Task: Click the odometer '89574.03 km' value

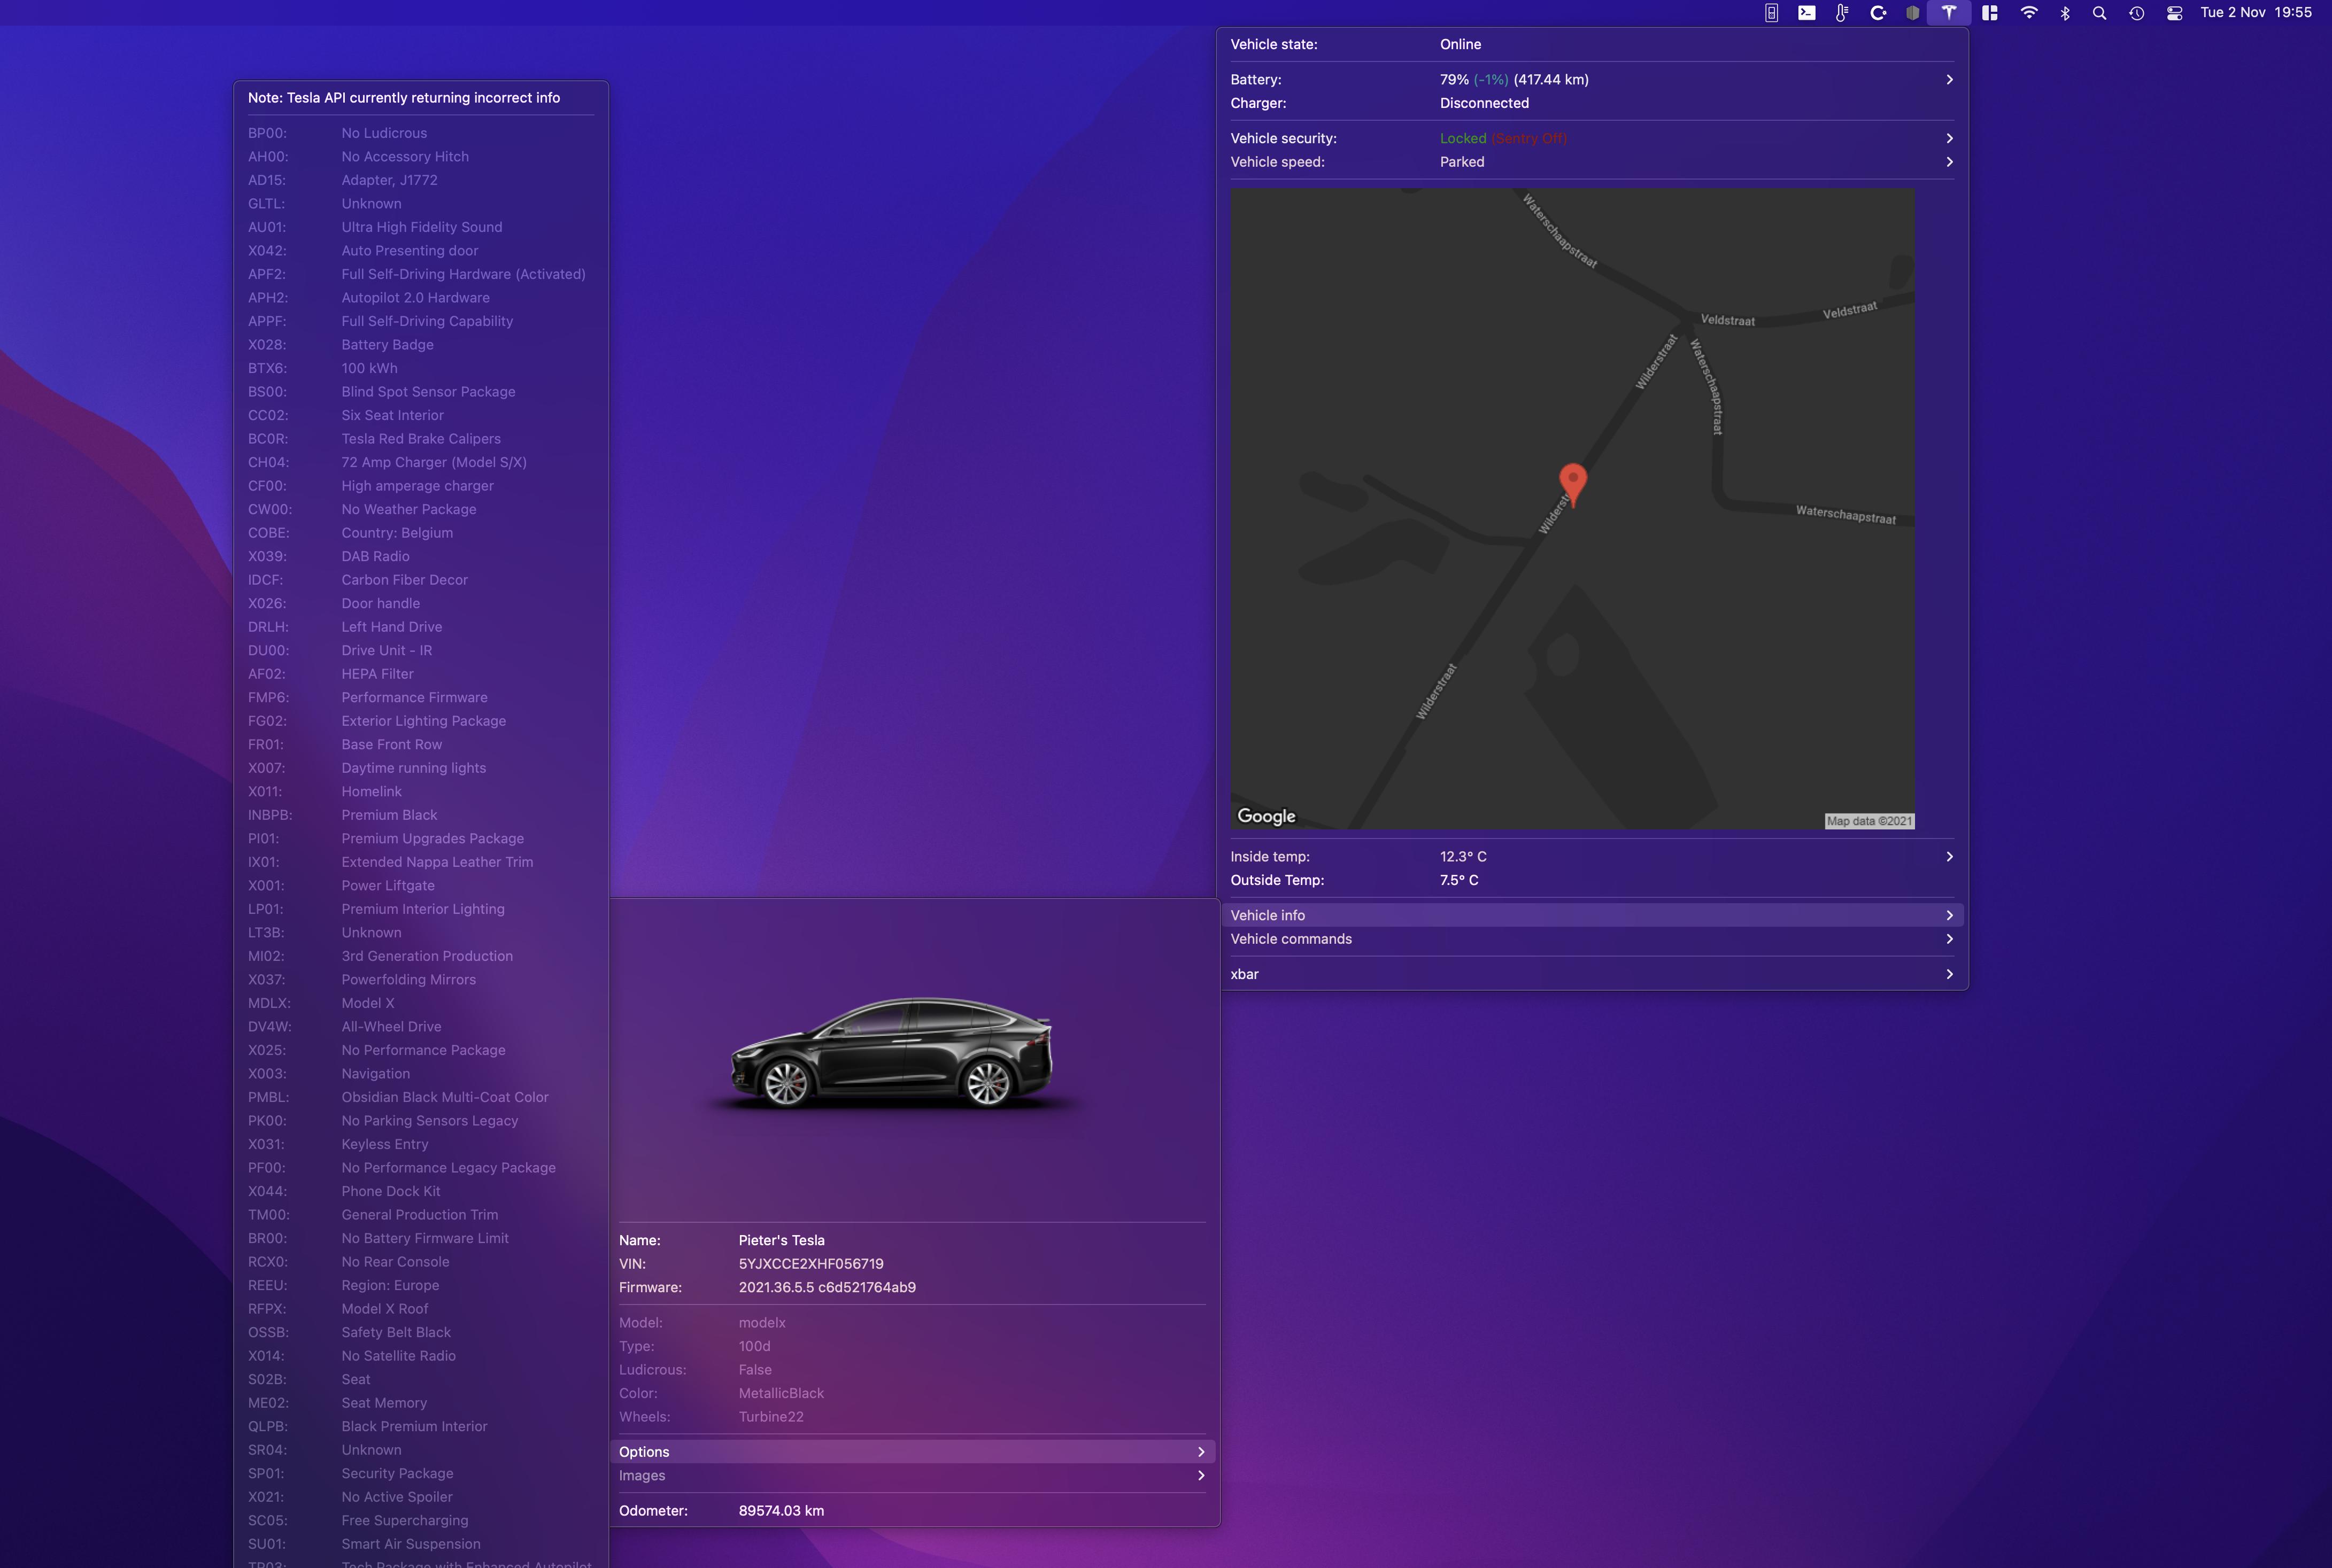Action: coord(781,1511)
